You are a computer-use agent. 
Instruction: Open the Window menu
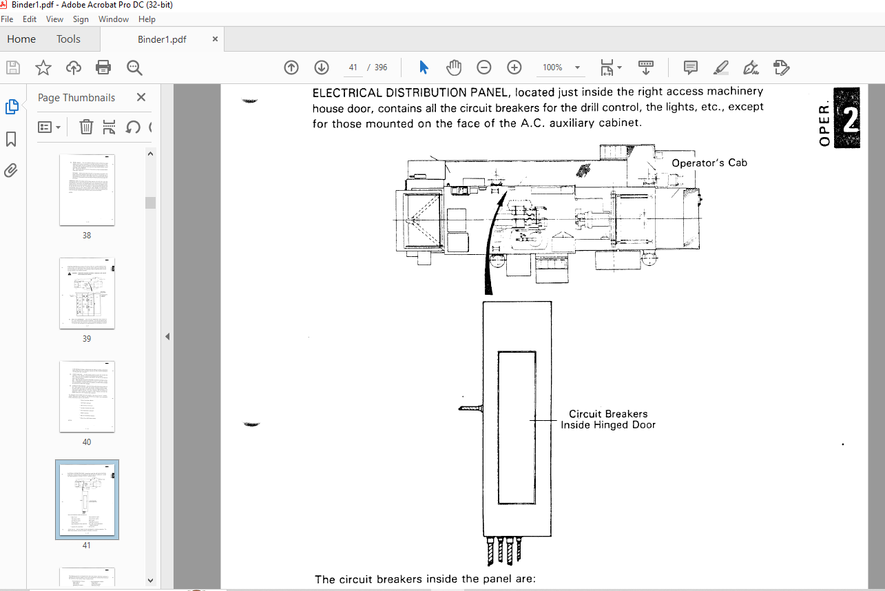114,19
